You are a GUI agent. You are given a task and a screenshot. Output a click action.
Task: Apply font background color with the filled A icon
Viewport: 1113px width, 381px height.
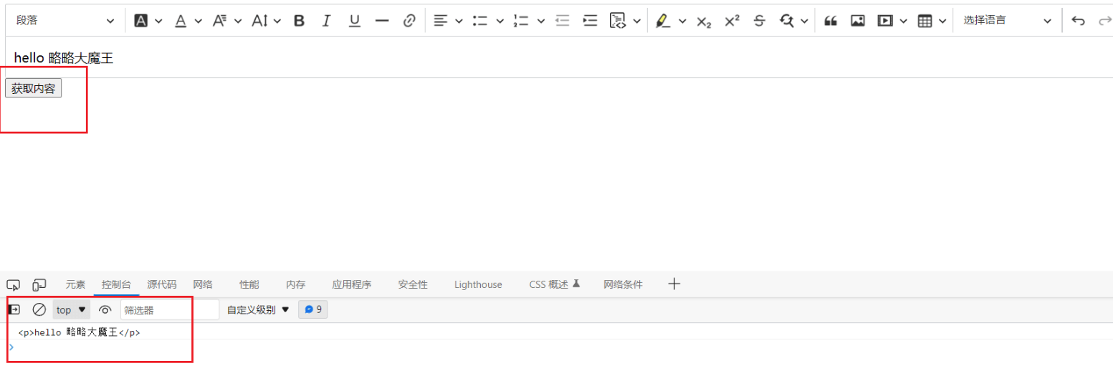141,21
